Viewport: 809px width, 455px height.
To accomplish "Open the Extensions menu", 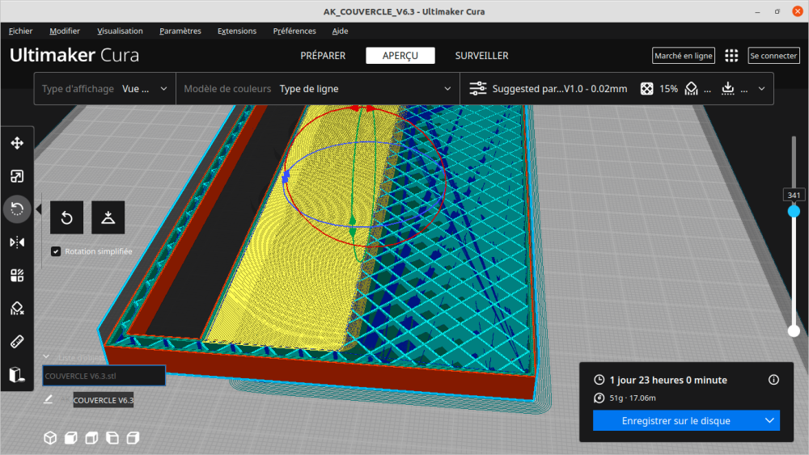I will tap(237, 31).
